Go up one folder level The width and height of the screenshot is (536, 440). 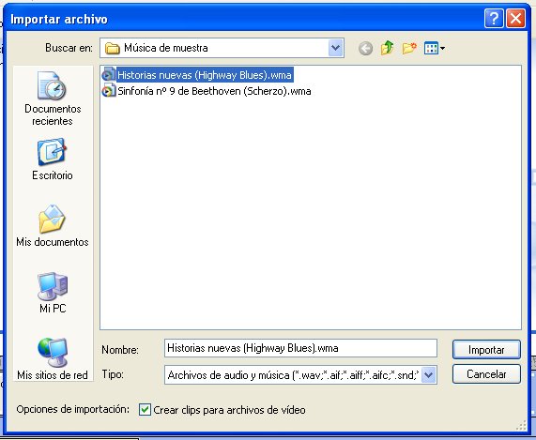click(387, 48)
